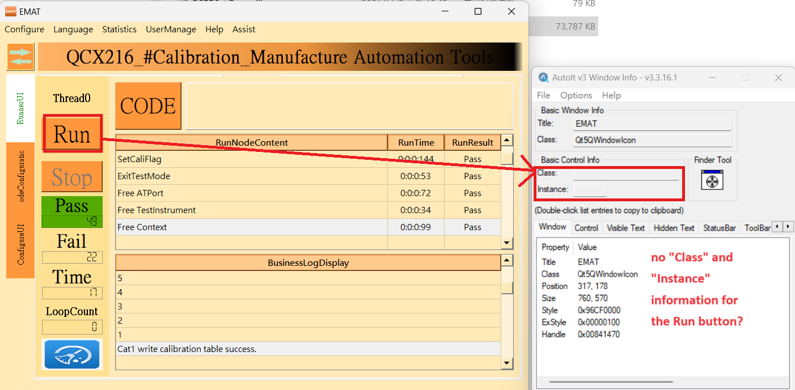This screenshot has width=795, height=390.
Task: Click the Pass counter showing 49
Action: (72, 222)
